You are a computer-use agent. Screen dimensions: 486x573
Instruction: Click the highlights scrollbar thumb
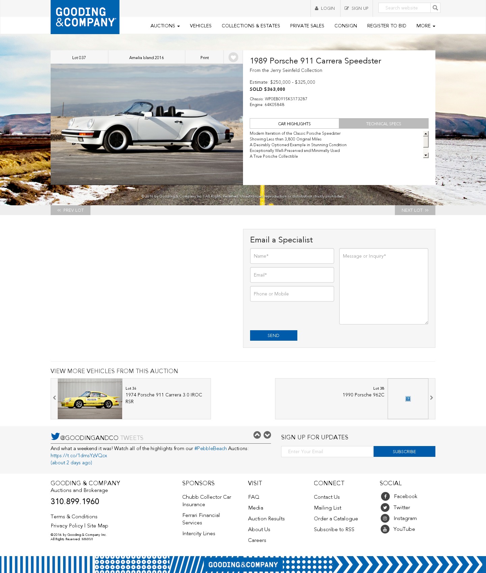coord(426,142)
